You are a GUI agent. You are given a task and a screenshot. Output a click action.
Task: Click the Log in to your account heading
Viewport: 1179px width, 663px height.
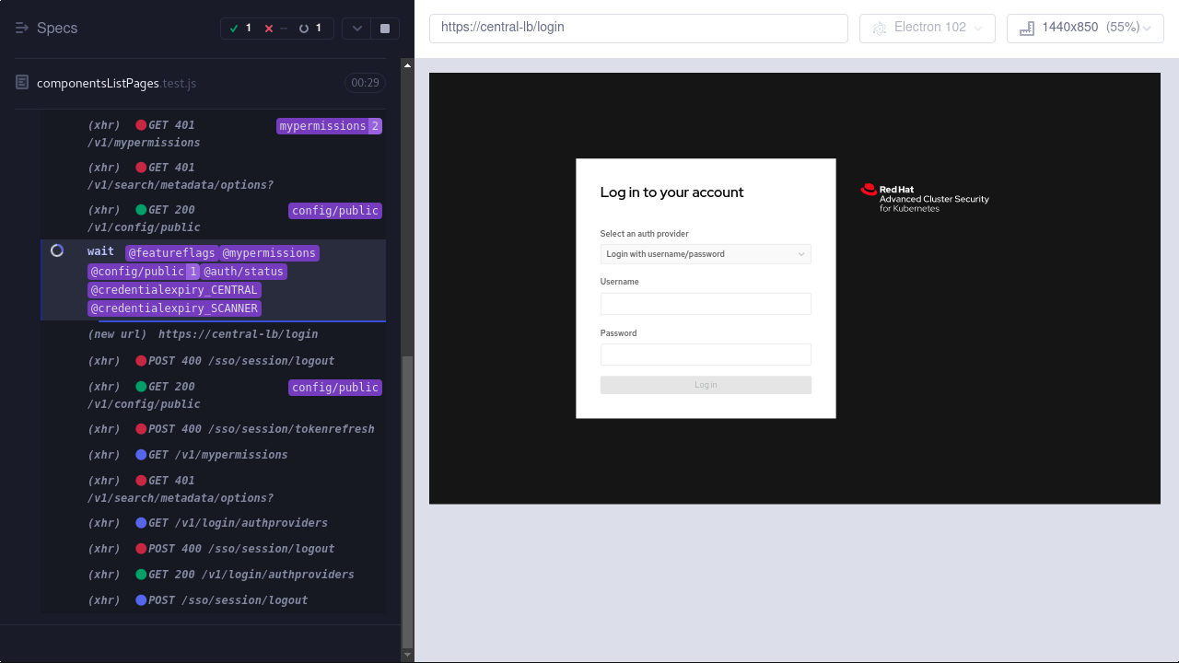point(671,192)
